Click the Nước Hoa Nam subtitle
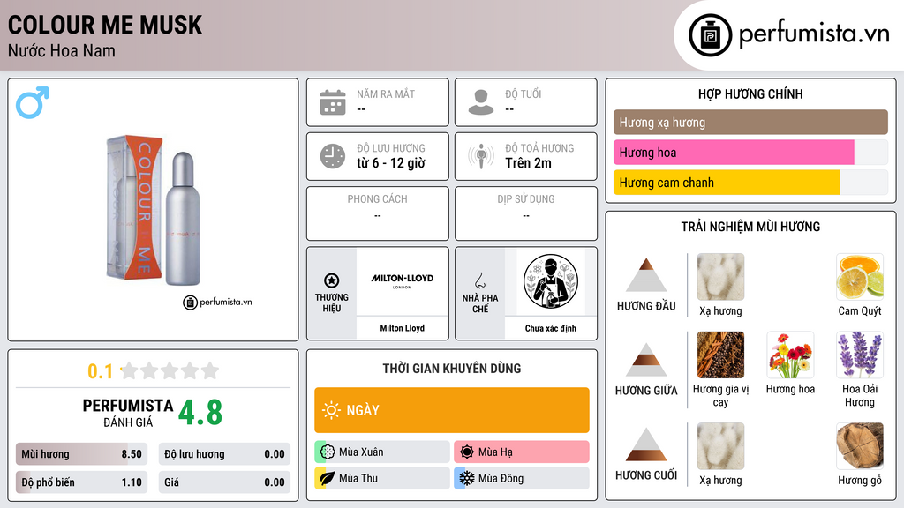The height and width of the screenshot is (508, 904). pyautogui.click(x=62, y=51)
